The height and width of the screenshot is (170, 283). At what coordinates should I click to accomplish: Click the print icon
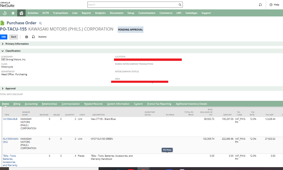(x=27, y=37)
